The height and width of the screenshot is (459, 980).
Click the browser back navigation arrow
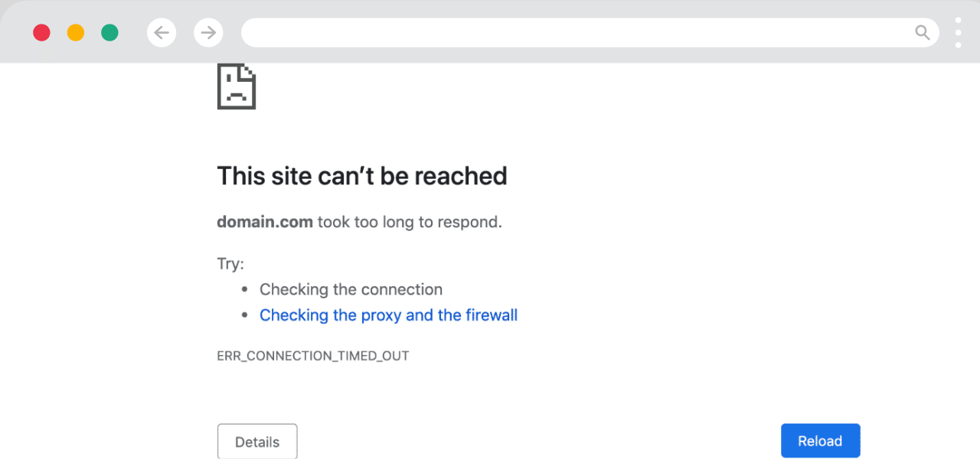click(x=162, y=32)
